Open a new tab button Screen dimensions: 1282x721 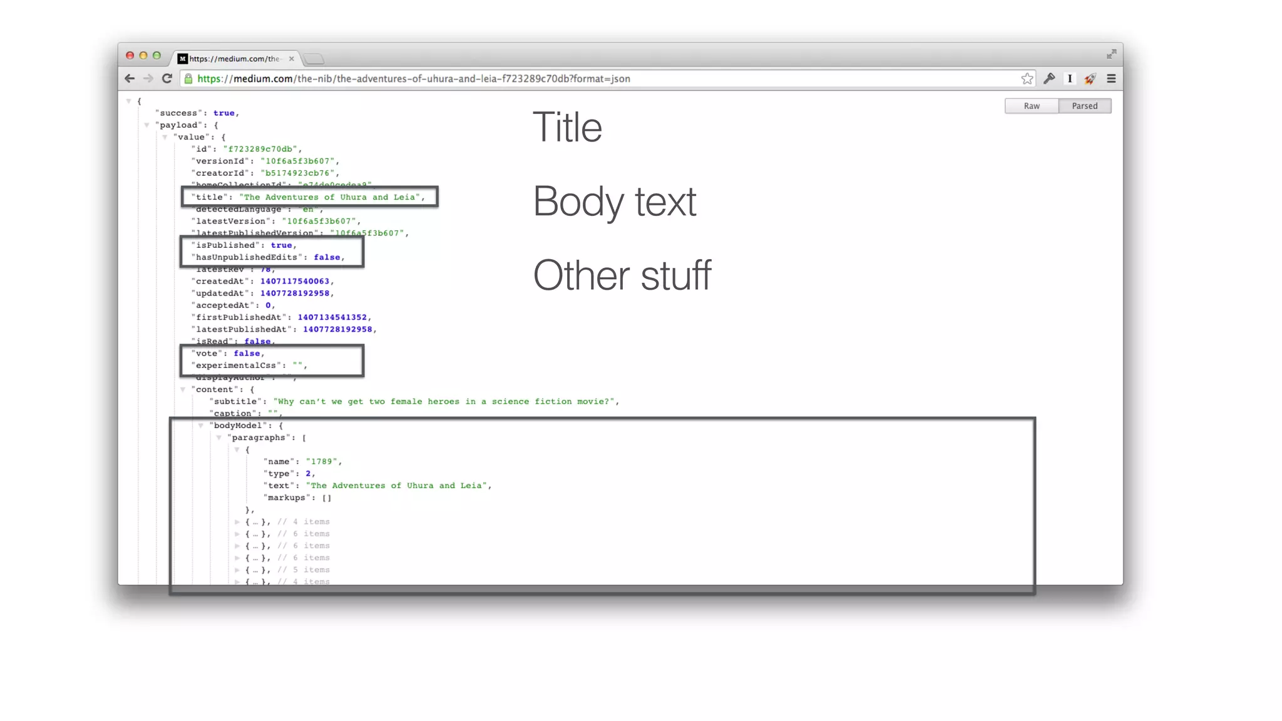pos(314,59)
